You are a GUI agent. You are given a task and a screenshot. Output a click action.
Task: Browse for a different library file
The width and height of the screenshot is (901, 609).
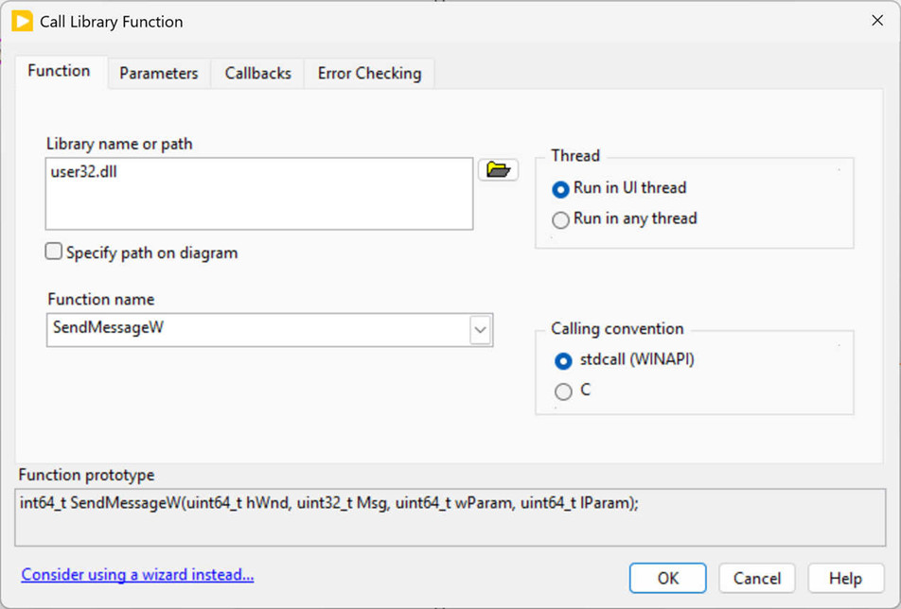click(x=498, y=169)
